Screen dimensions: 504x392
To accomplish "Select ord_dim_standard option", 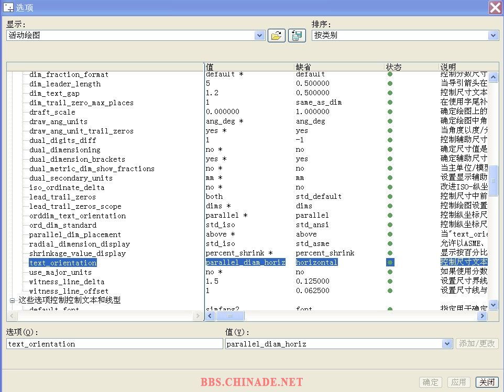I will tap(63, 226).
